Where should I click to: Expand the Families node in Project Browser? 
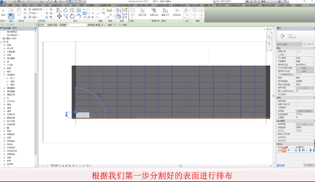(1, 42)
